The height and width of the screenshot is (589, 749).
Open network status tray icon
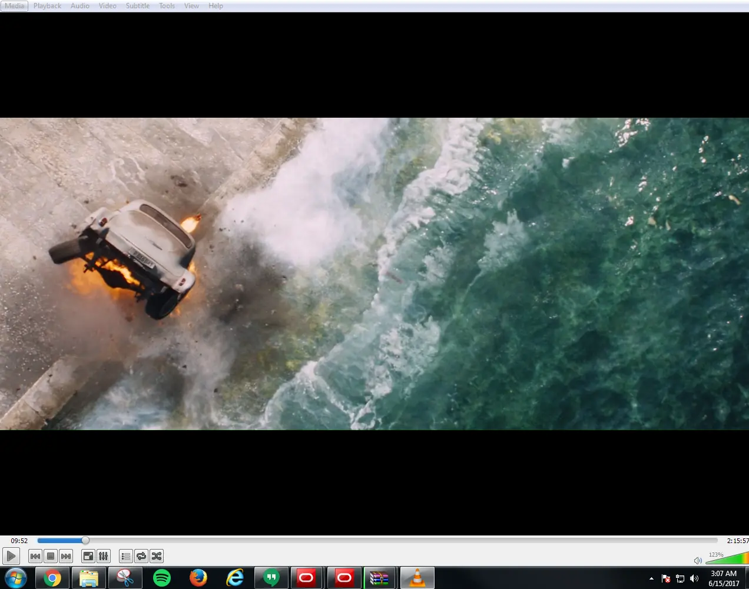click(x=680, y=578)
